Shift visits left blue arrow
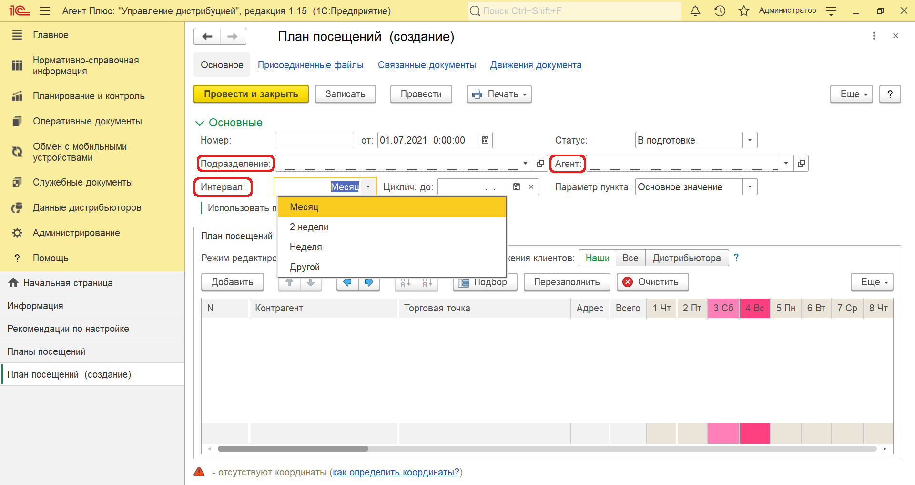 (347, 282)
